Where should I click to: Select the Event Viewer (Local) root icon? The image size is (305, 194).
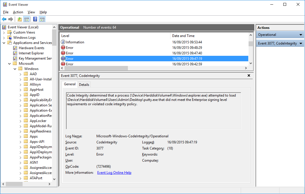pyautogui.click(x=3, y=27)
